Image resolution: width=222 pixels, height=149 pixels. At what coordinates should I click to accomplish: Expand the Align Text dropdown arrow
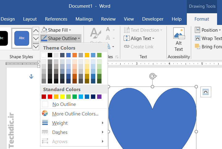[153, 38]
